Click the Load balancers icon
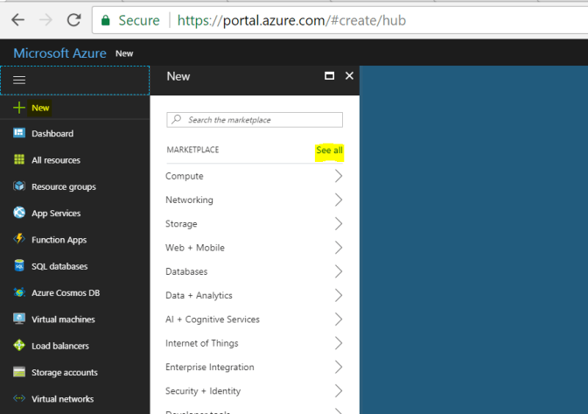588x414 pixels. (18, 346)
